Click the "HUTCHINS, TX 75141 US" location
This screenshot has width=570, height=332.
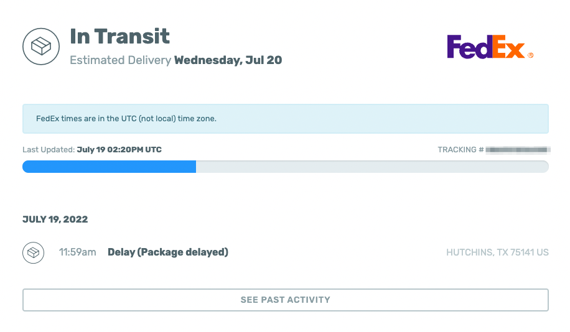pos(497,252)
